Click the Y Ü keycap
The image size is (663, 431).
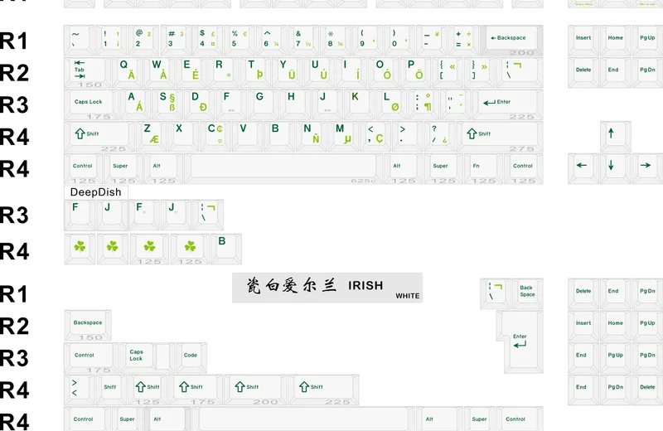[288, 72]
